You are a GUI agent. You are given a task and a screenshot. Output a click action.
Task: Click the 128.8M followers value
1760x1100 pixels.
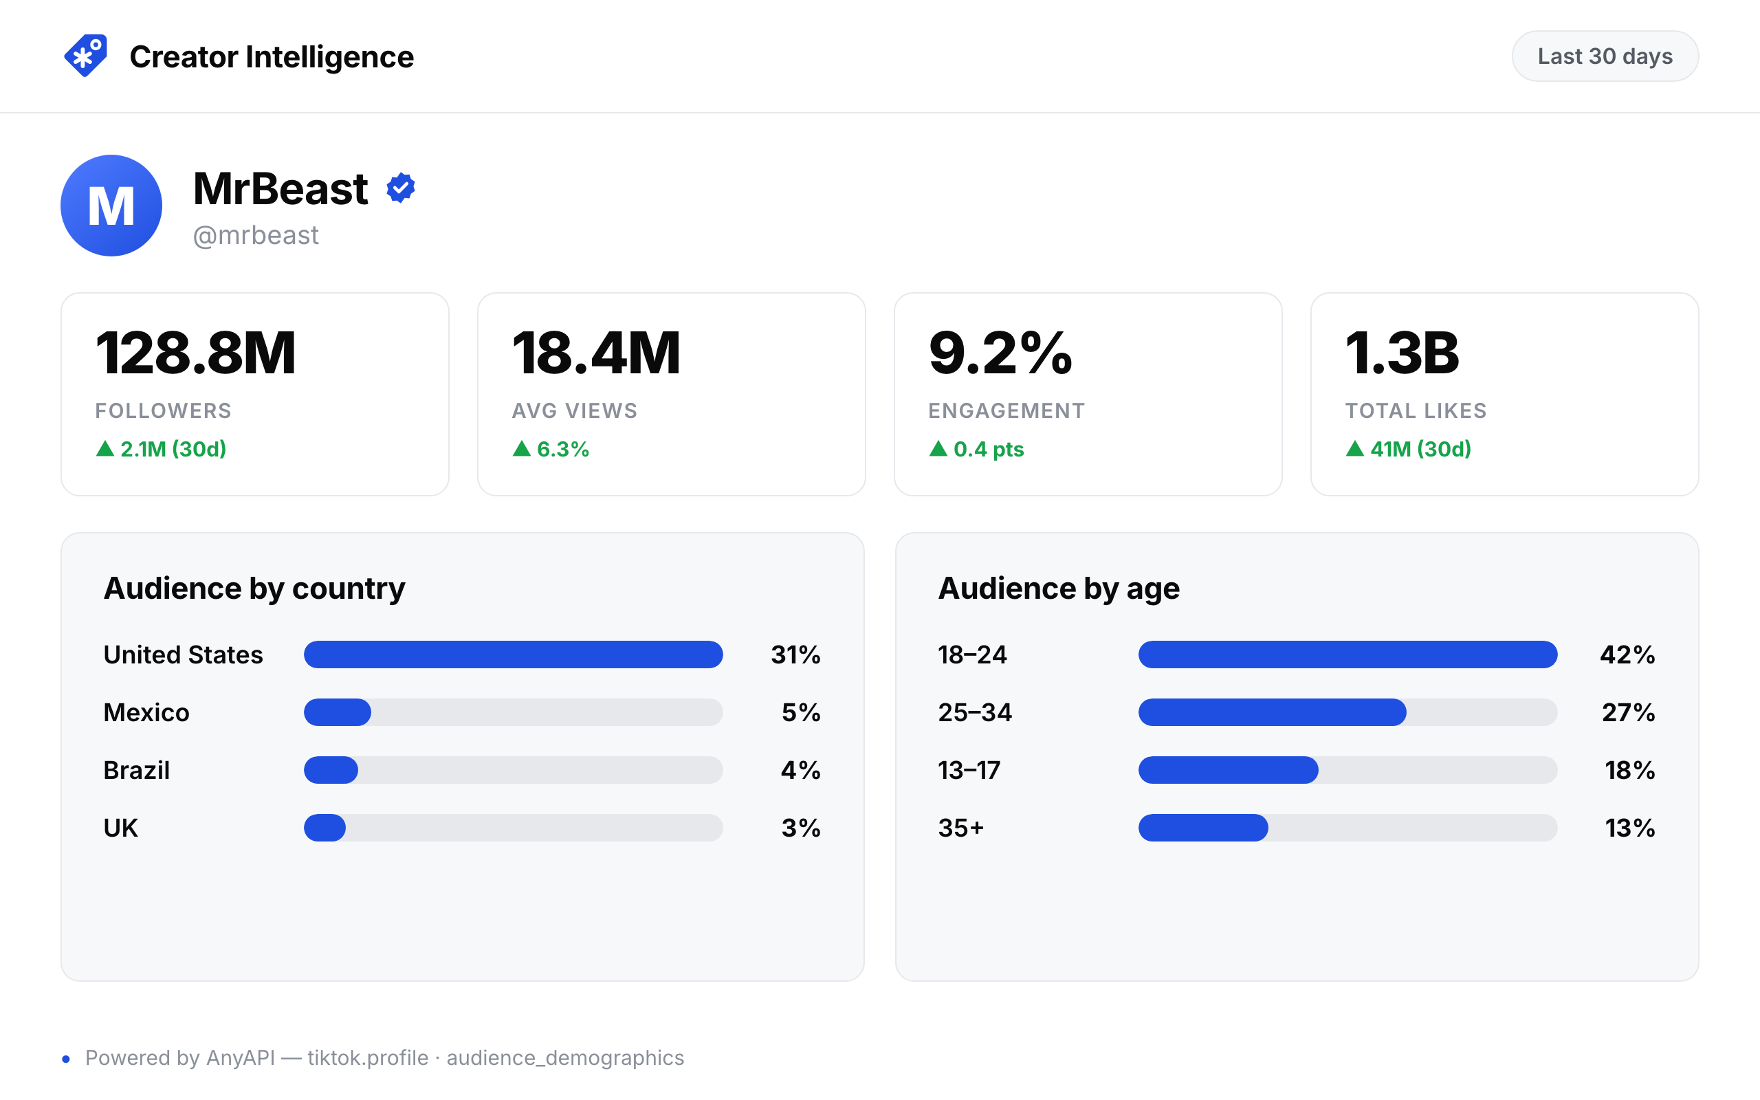196,353
